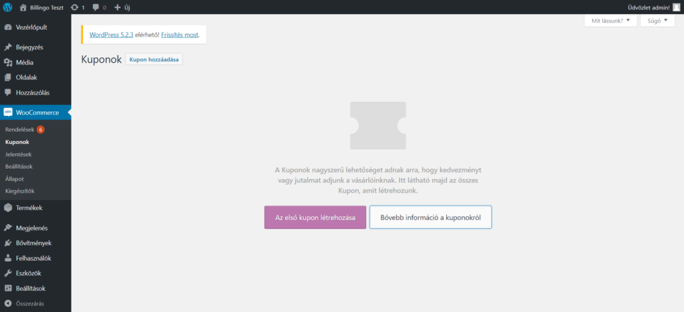684x312 pixels.
Task: Open the Kiegészítők submenu item
Action: pyautogui.click(x=19, y=191)
